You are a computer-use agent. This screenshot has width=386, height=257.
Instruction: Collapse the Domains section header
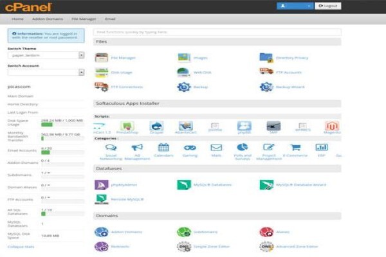tap(217, 216)
